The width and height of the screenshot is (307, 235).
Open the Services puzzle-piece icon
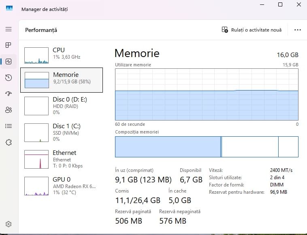[x=9, y=142]
